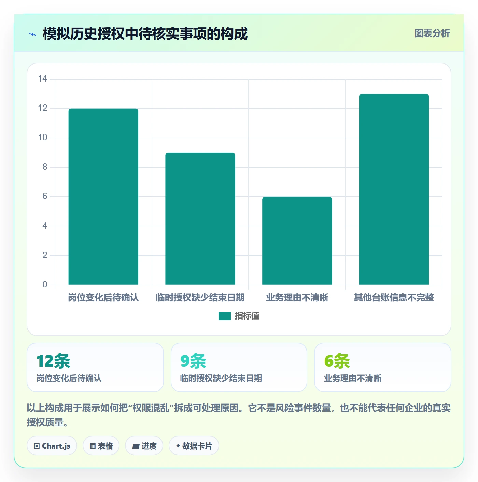478x482 pixels.
Task: Open the 6条 data card
Action: [x=383, y=367]
